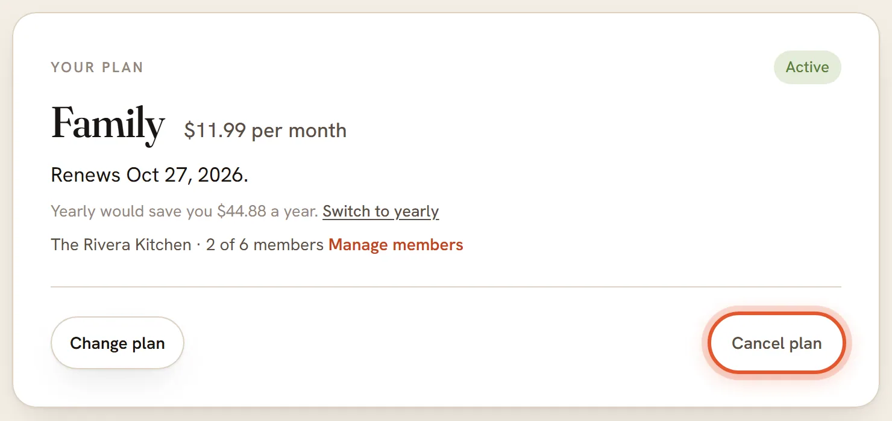
Task: Select the 2 of 6 members count
Action: (x=265, y=245)
